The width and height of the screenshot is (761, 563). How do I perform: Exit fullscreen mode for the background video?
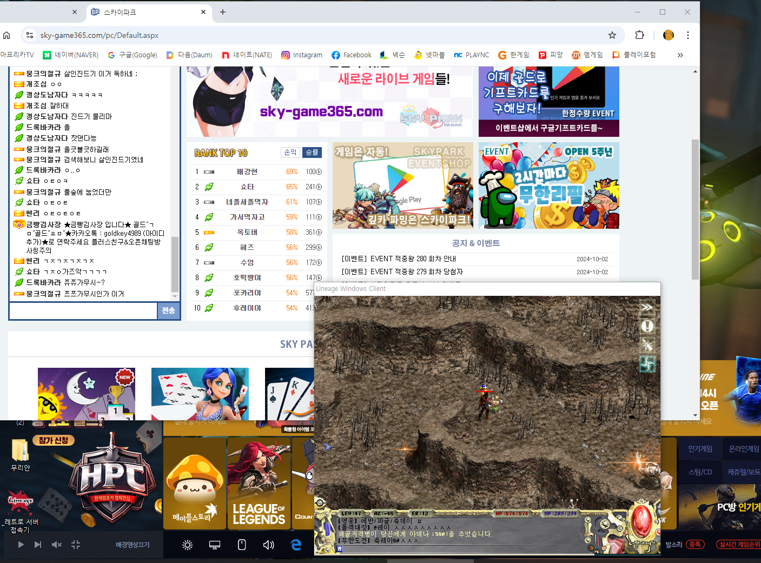click(x=76, y=545)
